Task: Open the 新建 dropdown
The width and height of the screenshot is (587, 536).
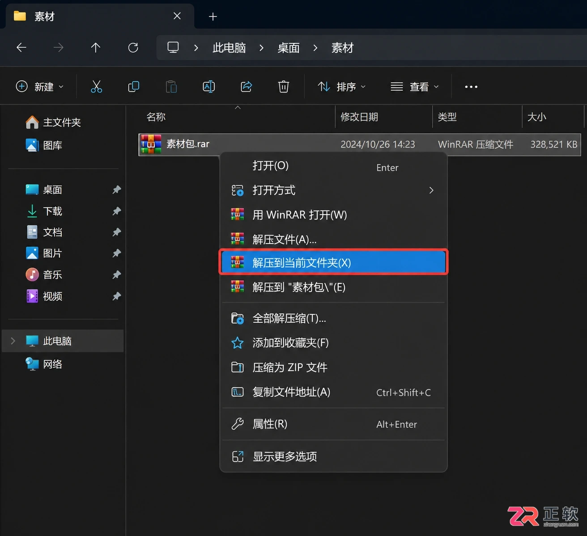Action: click(x=40, y=86)
